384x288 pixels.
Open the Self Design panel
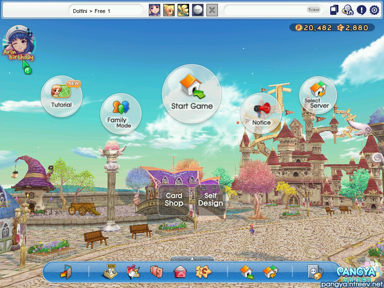[x=210, y=200]
